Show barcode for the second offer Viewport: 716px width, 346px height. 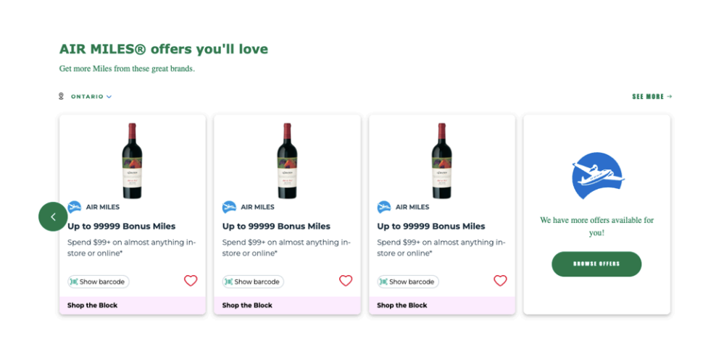(253, 282)
